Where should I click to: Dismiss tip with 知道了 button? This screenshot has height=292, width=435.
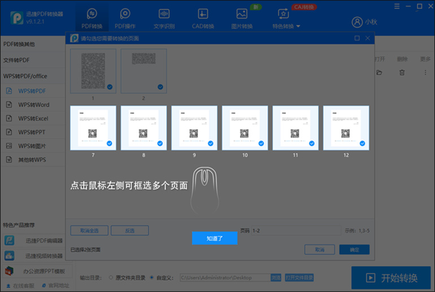click(x=215, y=238)
